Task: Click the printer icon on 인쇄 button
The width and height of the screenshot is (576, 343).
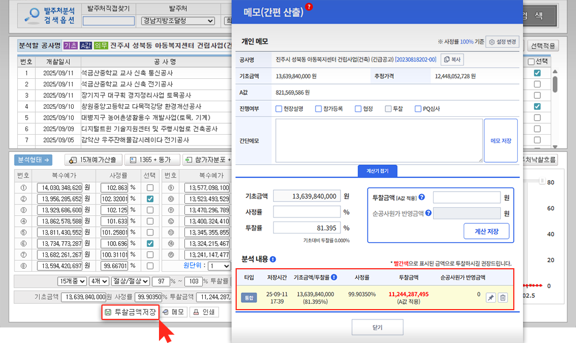Action: [196, 312]
